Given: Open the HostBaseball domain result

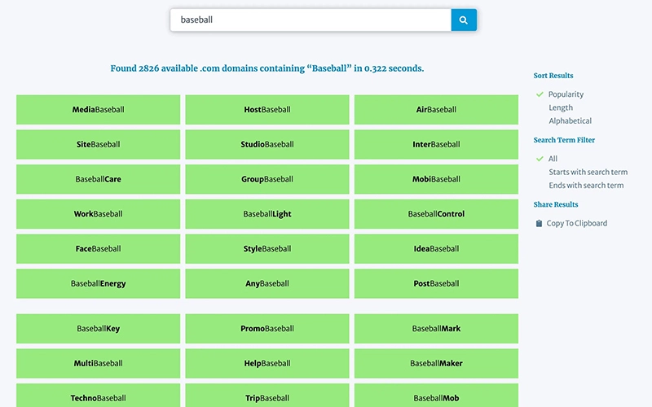Looking at the screenshot, I should pyautogui.click(x=267, y=110).
